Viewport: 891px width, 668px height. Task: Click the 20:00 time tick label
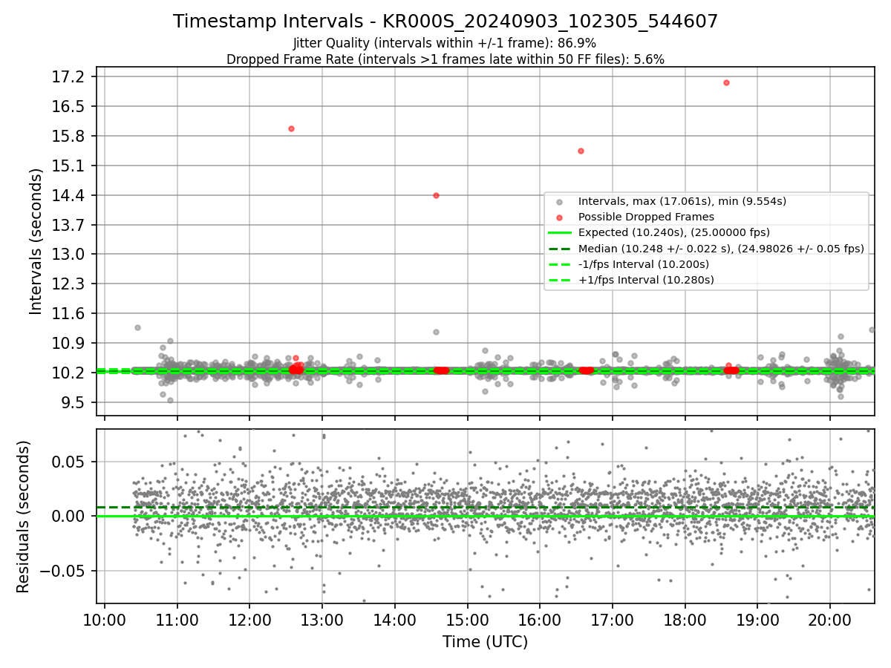829,620
